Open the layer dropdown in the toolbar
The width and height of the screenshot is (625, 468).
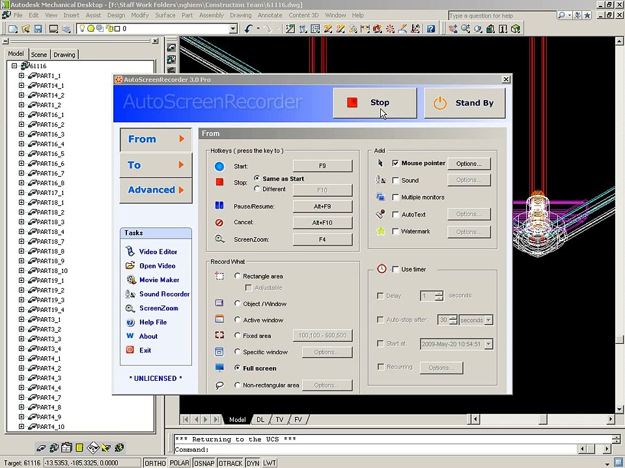(x=233, y=29)
